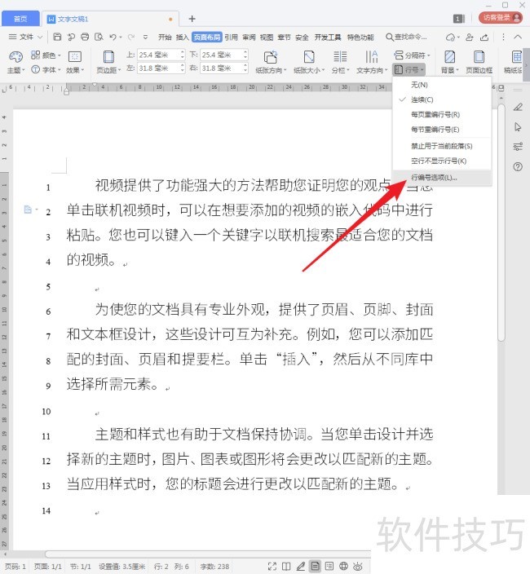Click the Save icon in quick access toolbar
The image size is (530, 574).
click(57, 37)
